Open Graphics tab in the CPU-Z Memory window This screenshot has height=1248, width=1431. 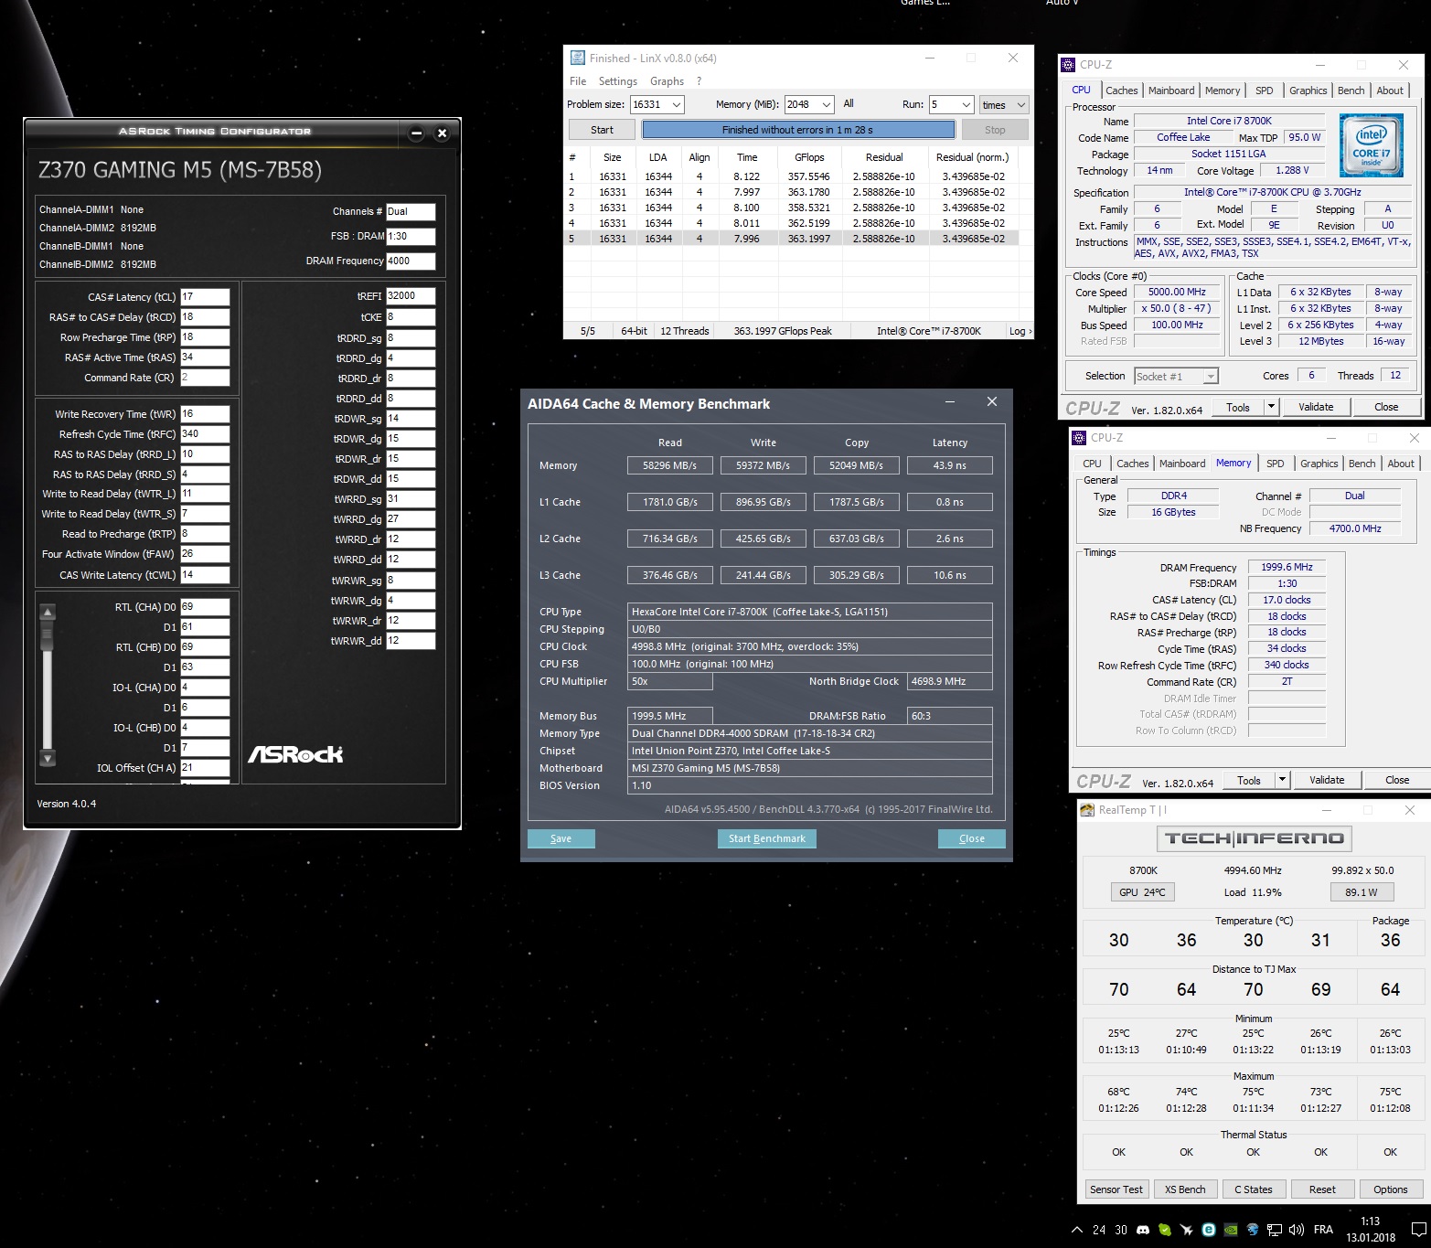point(1319,464)
